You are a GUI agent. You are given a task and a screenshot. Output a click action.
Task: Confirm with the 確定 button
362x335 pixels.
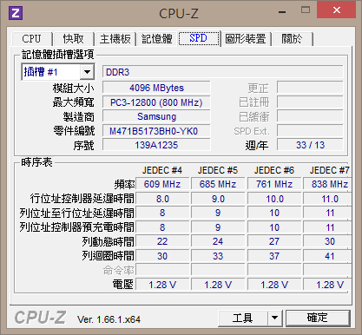[318, 318]
